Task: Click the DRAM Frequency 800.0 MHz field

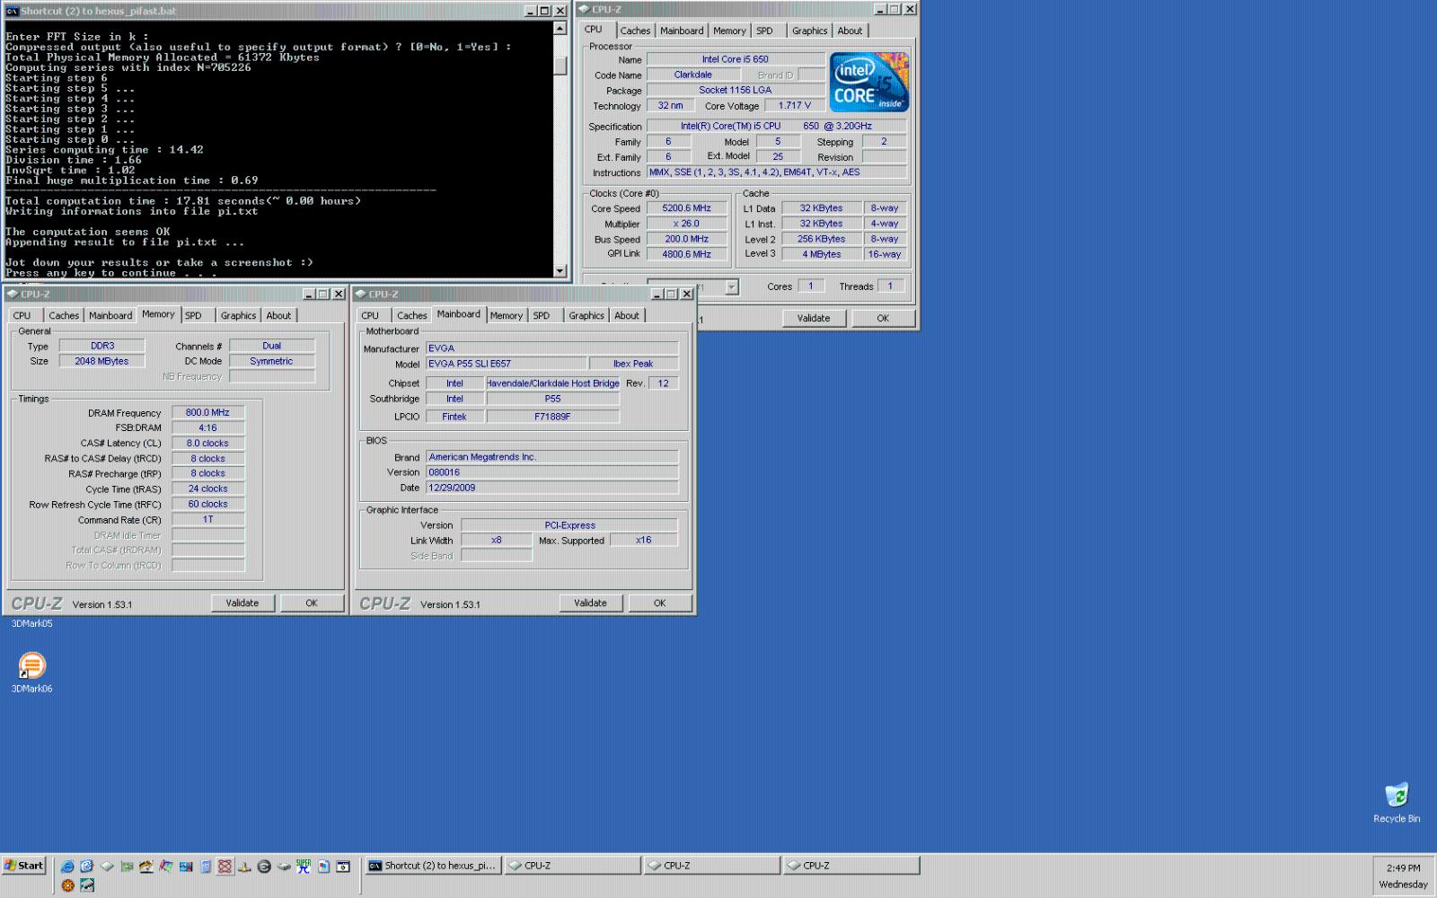Action: [207, 413]
